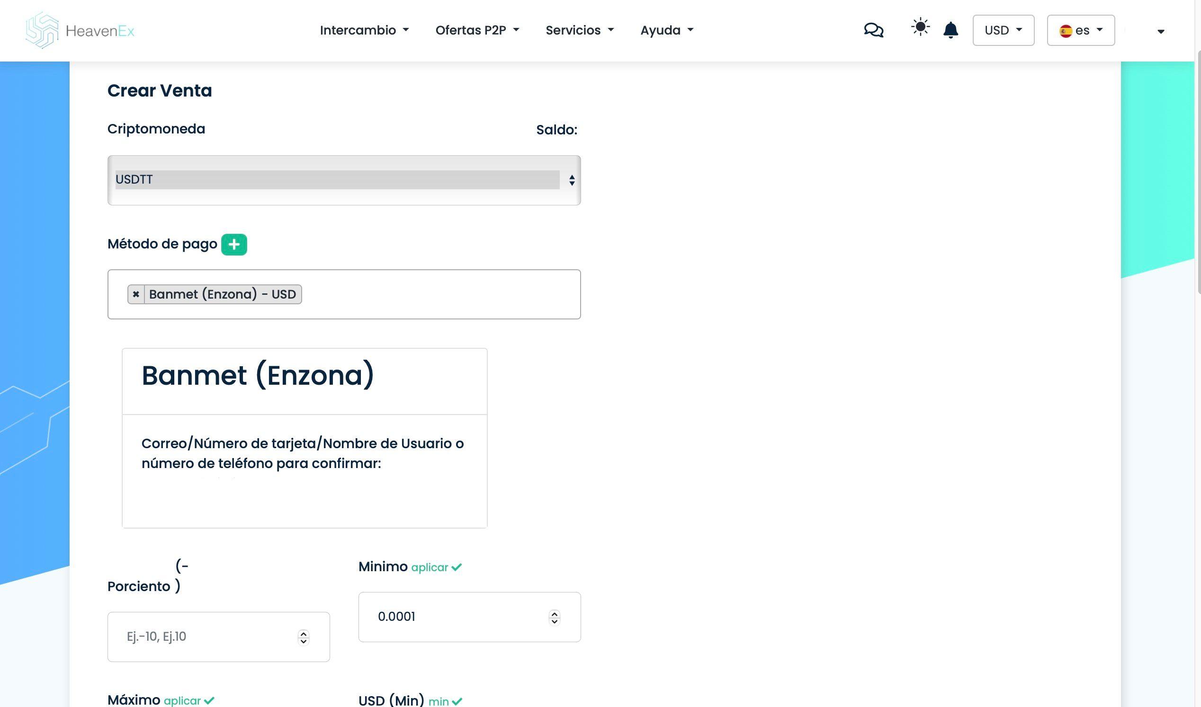Open the Ayuda menu

coord(666,30)
